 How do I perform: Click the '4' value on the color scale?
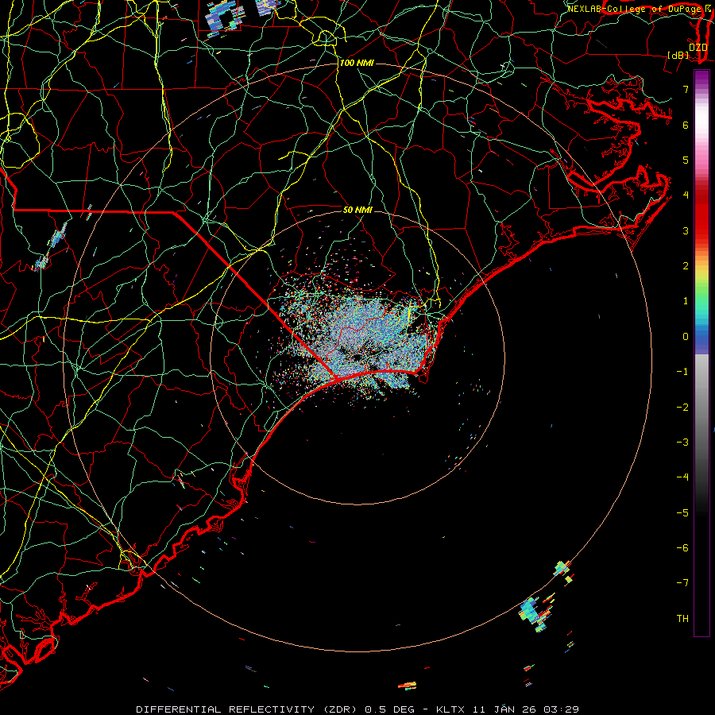686,195
